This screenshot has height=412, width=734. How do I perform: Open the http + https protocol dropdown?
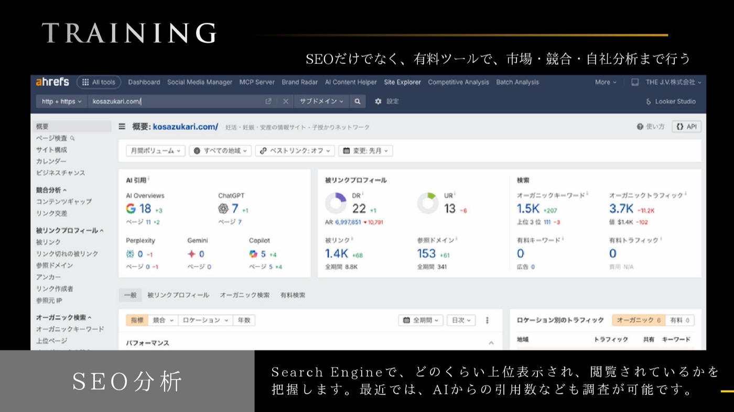[61, 102]
